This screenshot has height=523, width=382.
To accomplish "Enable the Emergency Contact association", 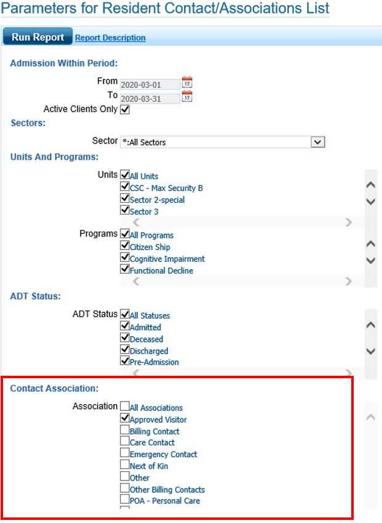I will click(125, 453).
